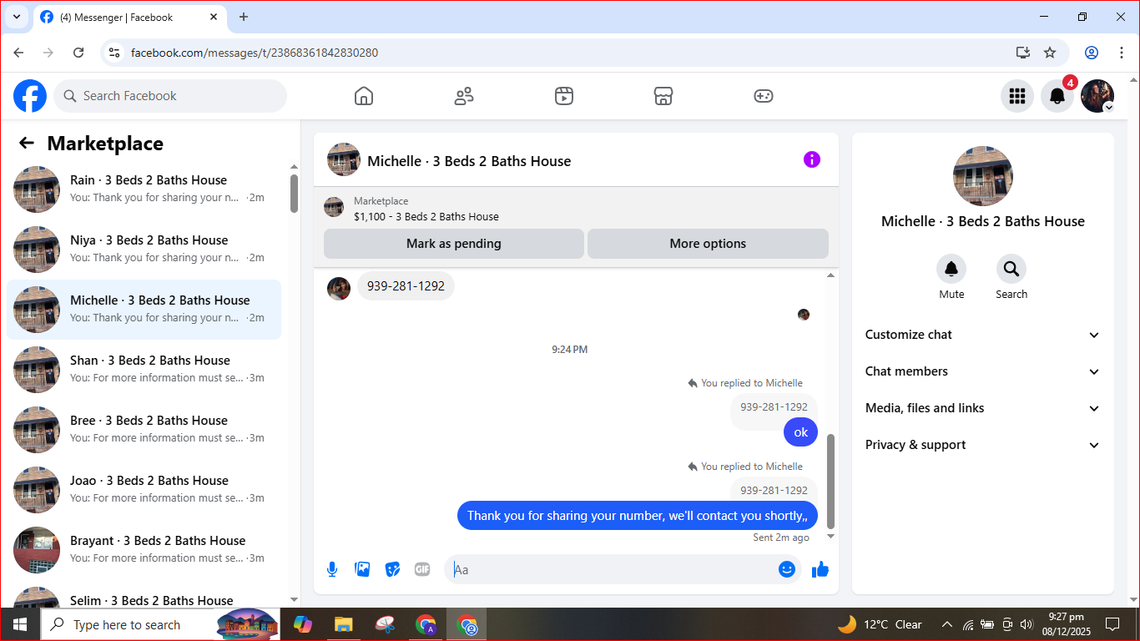Open the Video/Reels icon

pyautogui.click(x=564, y=96)
